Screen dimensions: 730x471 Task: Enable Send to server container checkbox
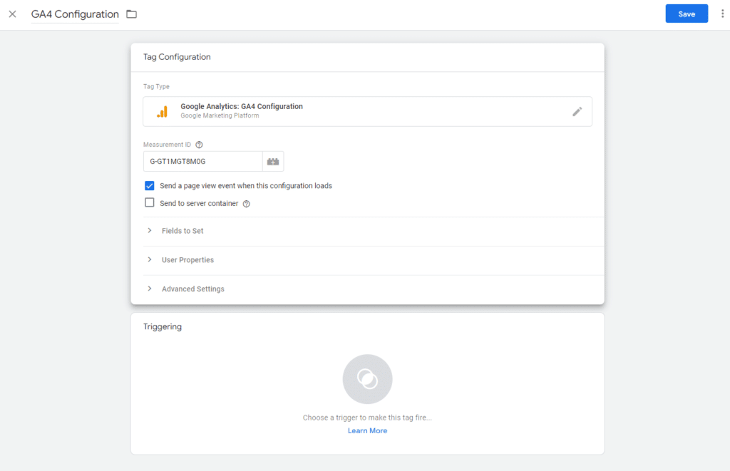(x=150, y=203)
